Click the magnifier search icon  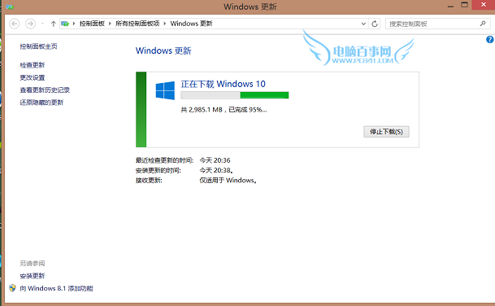tap(483, 24)
